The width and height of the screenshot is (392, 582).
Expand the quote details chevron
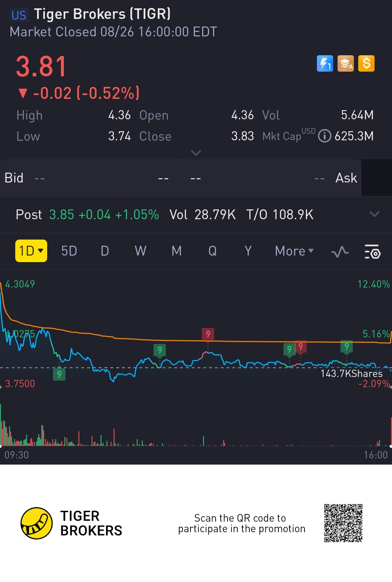pos(196,153)
